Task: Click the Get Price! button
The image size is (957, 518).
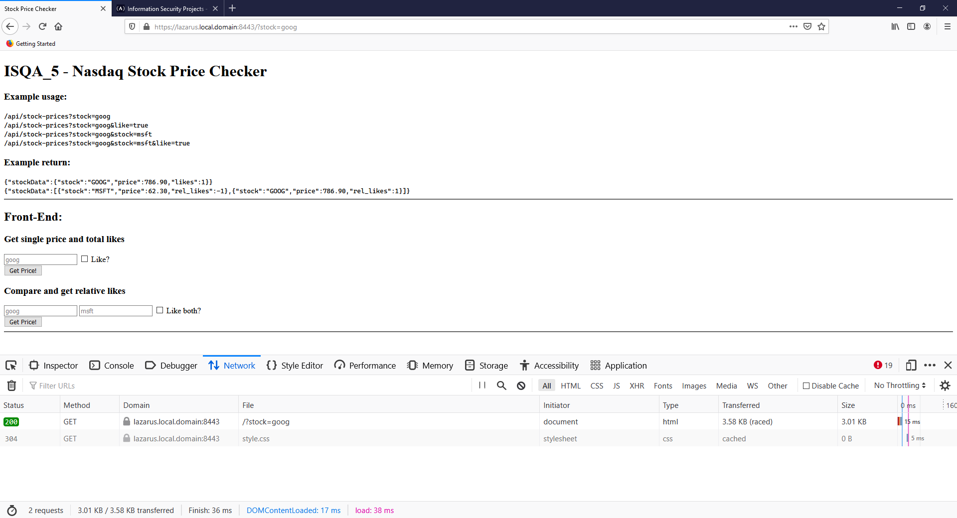Action: [x=23, y=270]
